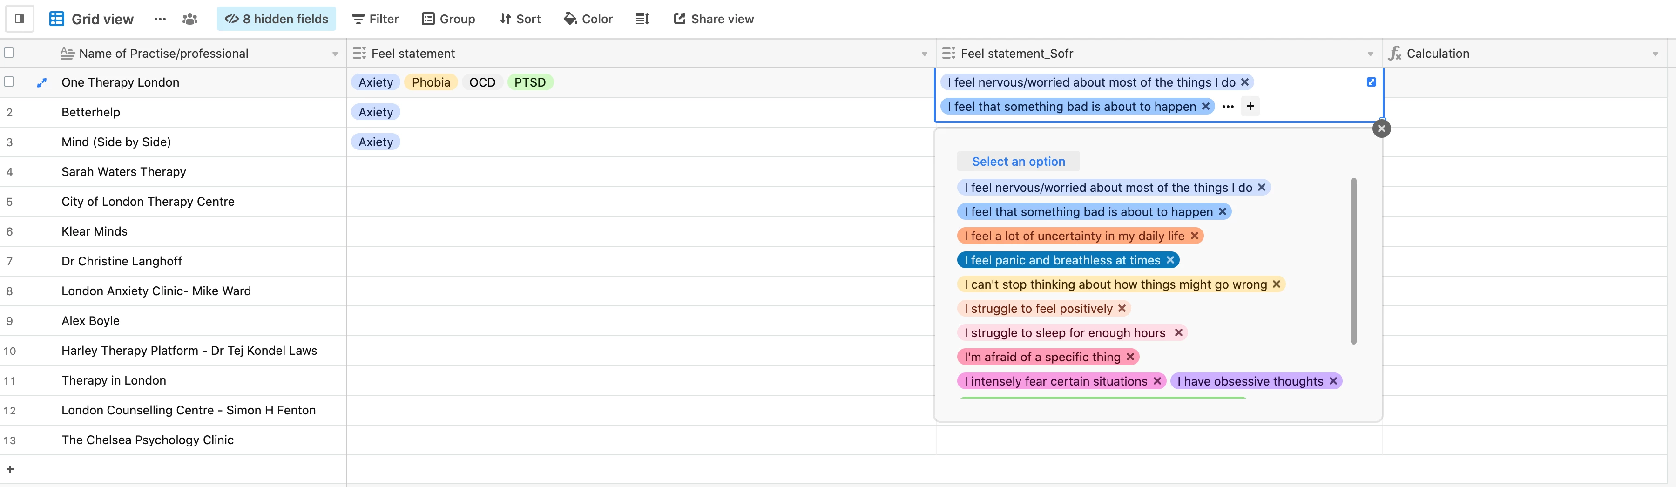The height and width of the screenshot is (487, 1676).
Task: Click the Calculation formula field icon
Action: [1395, 54]
